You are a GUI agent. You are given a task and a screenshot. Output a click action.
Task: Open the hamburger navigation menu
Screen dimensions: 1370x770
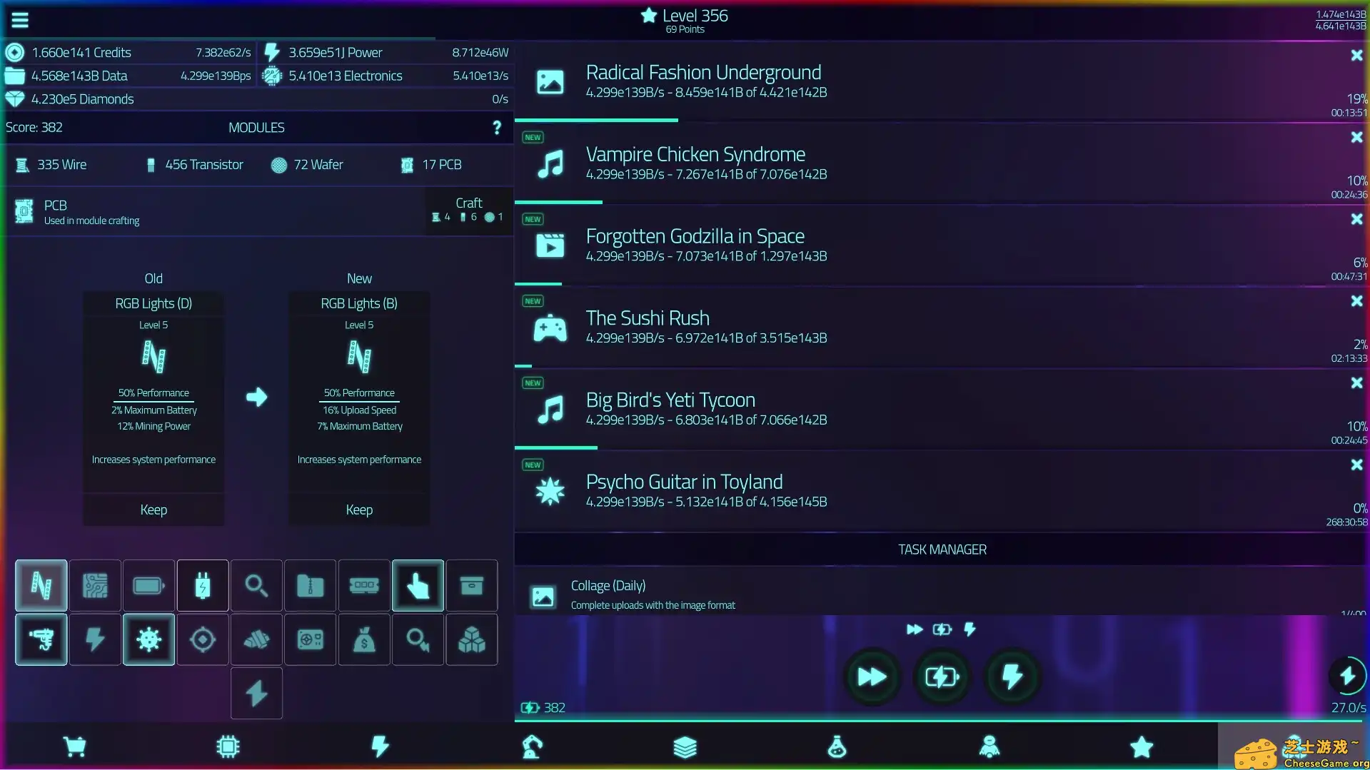tap(19, 19)
